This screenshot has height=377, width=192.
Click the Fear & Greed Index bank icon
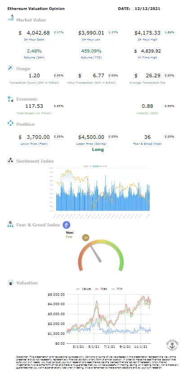coord(10,225)
